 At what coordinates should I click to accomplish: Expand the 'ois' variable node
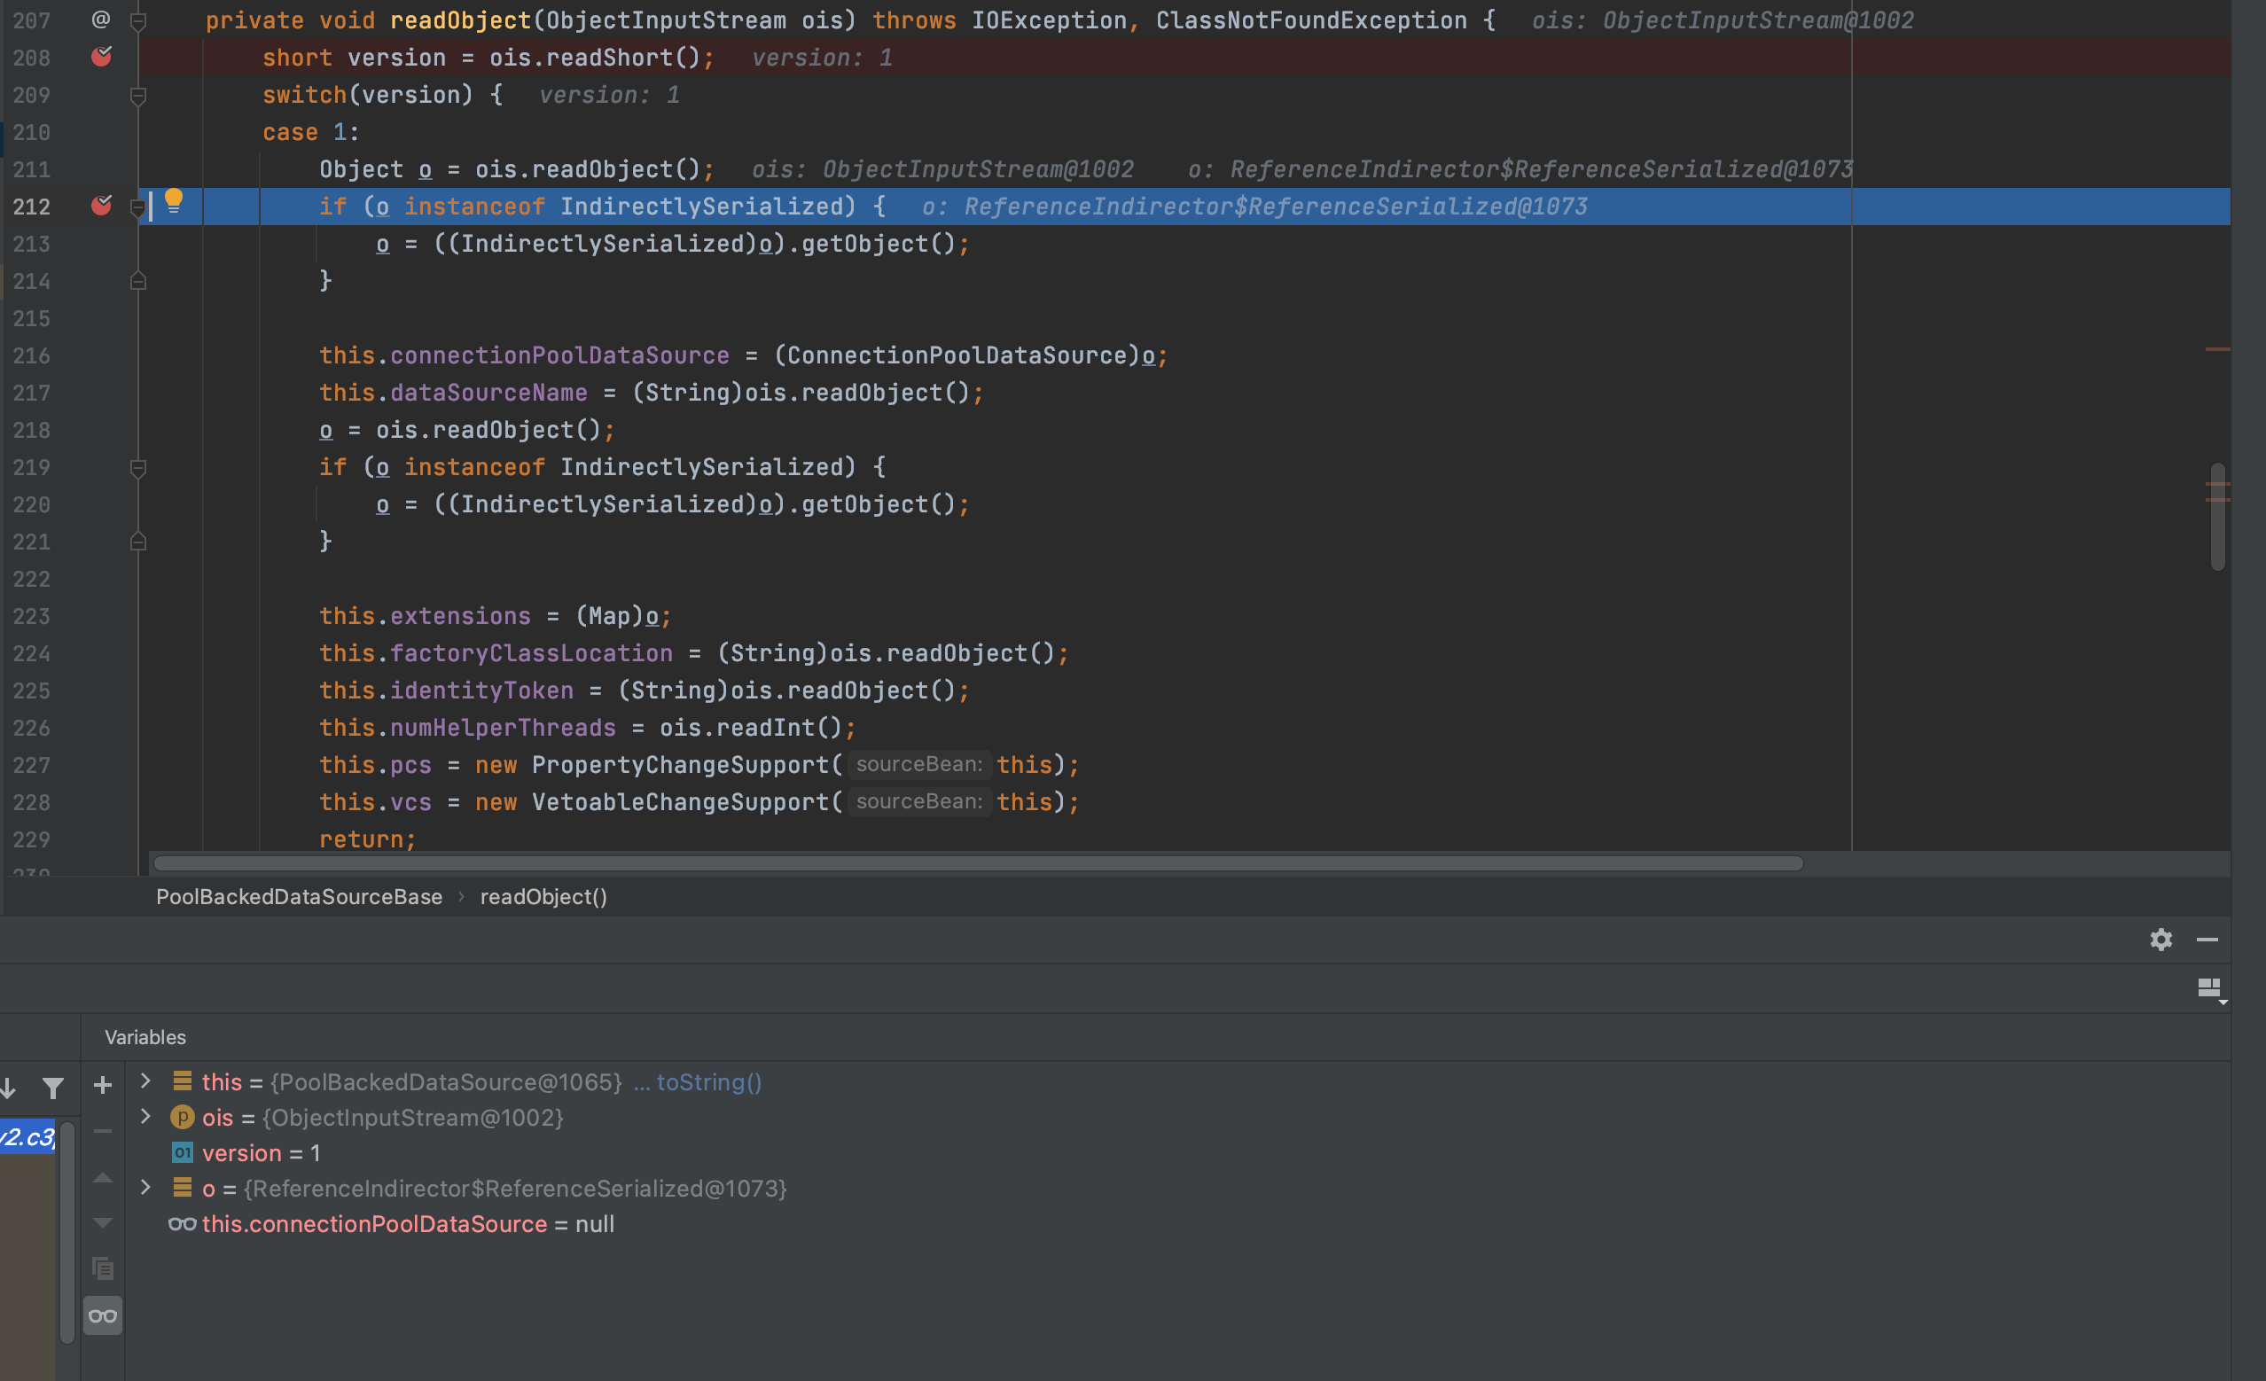[x=145, y=1116]
